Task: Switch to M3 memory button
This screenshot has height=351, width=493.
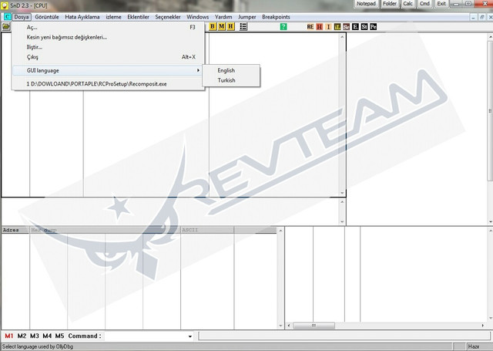Action: pos(34,336)
